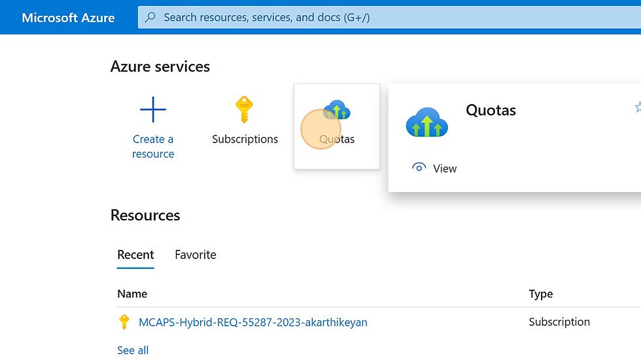Screen dimensions: 641x361
Task: Focus the Search resources, services, and docs field
Action: pyautogui.click(x=389, y=17)
